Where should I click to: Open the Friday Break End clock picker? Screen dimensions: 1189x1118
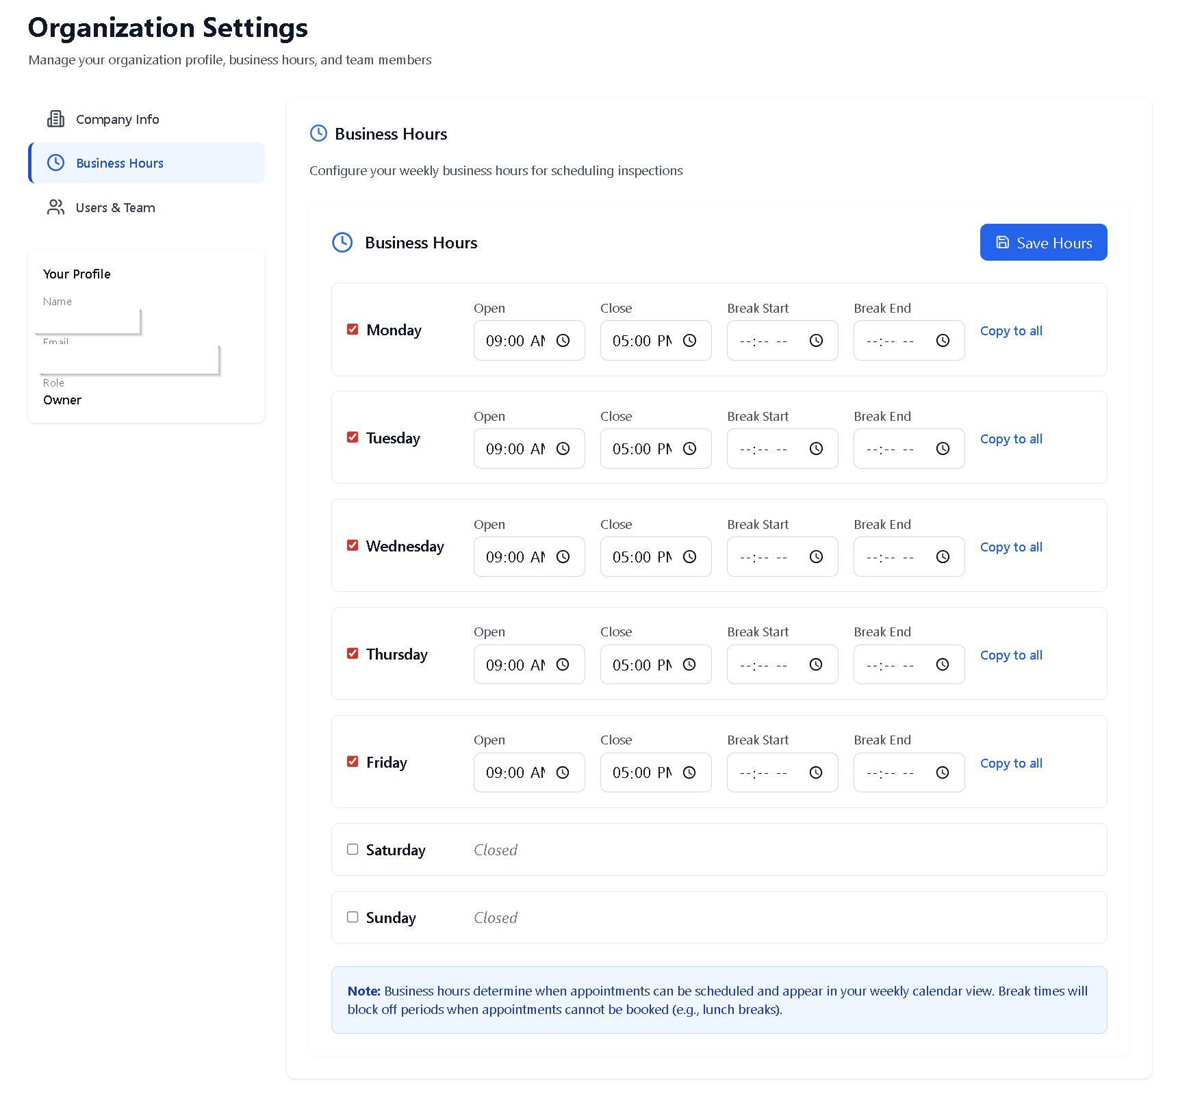pos(943,772)
